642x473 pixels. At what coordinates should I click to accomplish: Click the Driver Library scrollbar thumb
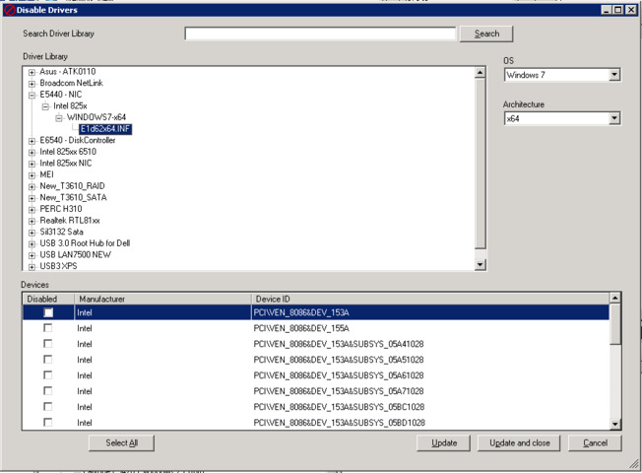point(481,164)
